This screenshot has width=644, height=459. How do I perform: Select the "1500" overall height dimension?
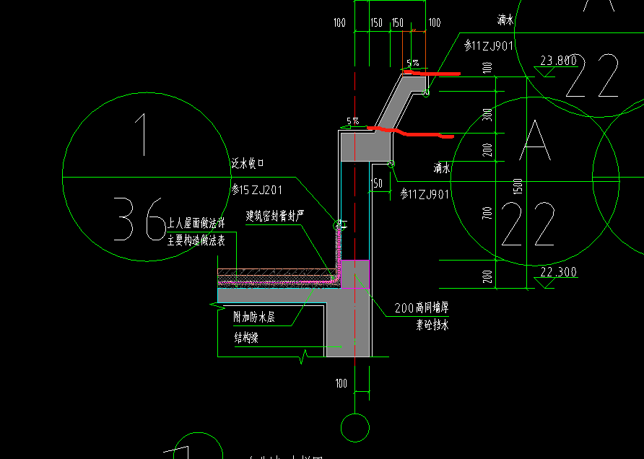(x=518, y=186)
